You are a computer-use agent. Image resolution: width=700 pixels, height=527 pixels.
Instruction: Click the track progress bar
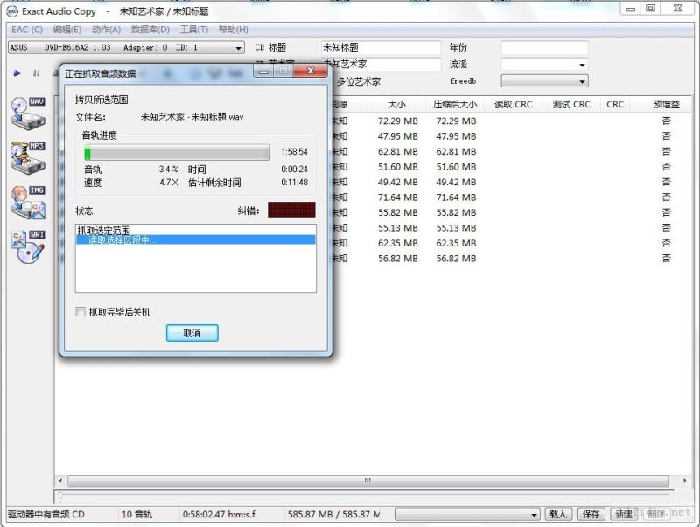coord(177,152)
